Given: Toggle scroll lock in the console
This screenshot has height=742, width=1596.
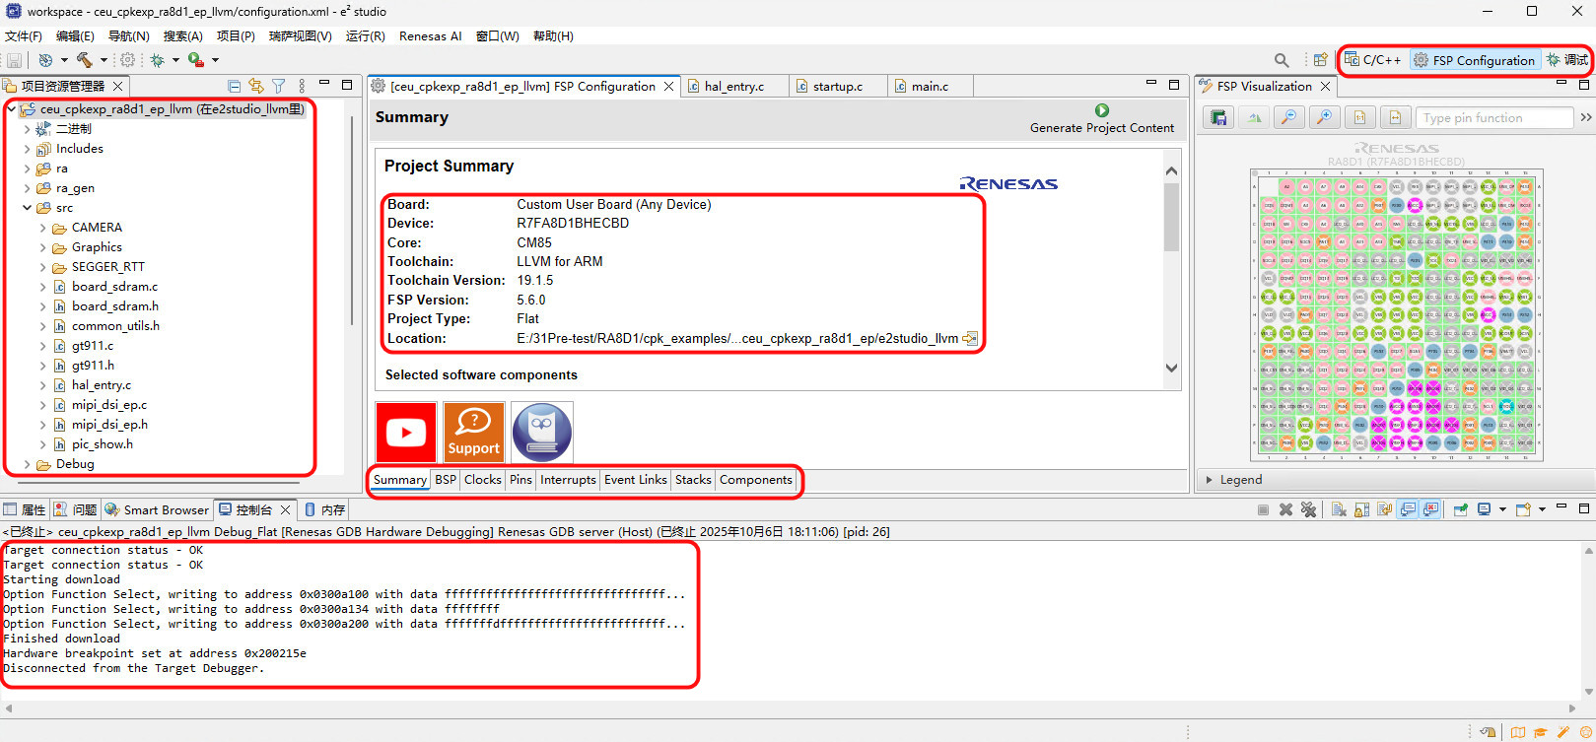Looking at the screenshot, I should pos(1361,509).
